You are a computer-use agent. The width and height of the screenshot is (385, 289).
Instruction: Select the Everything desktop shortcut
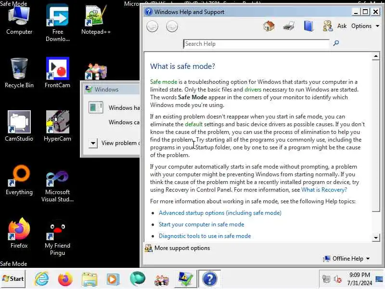pos(19,180)
